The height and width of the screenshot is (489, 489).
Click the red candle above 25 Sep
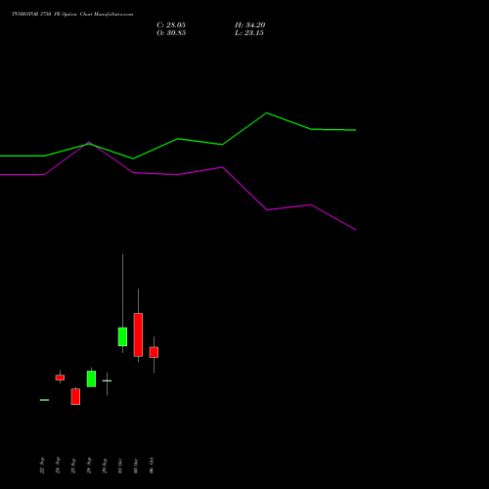tap(75, 397)
